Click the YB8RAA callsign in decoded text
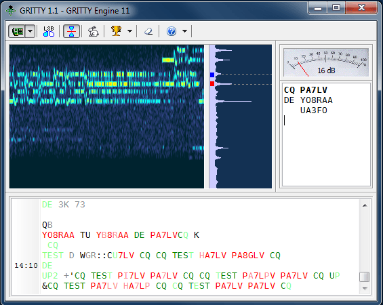The image size is (383, 305). pyautogui.click(x=113, y=235)
